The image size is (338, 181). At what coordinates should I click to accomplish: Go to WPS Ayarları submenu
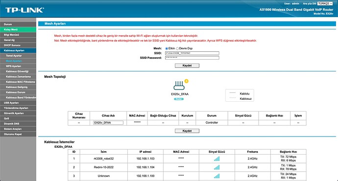18,66
